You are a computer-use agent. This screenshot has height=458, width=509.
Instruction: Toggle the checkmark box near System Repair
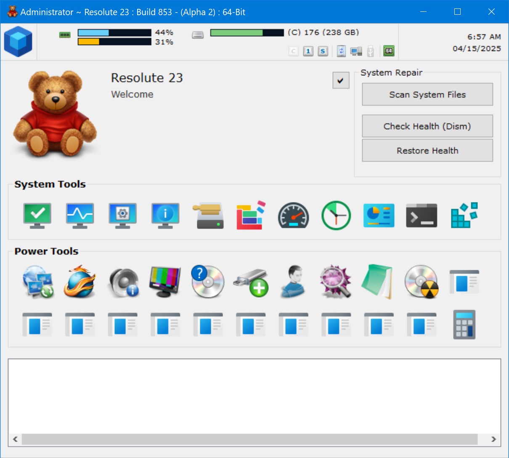[x=341, y=80]
